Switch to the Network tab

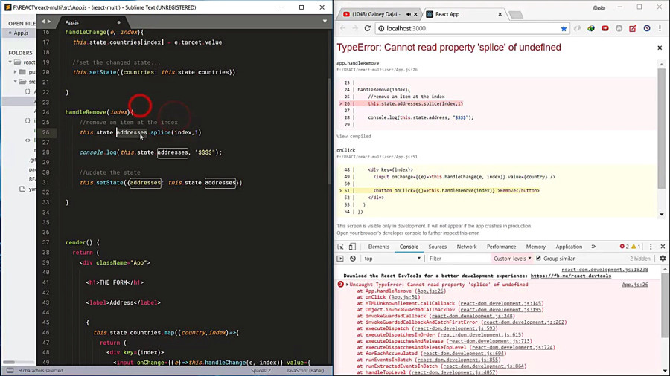(466, 247)
